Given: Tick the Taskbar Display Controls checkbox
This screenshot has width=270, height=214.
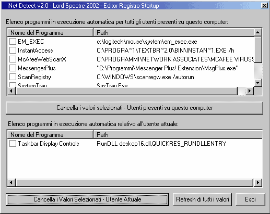Looking at the screenshot, I should pyautogui.click(x=13, y=144).
